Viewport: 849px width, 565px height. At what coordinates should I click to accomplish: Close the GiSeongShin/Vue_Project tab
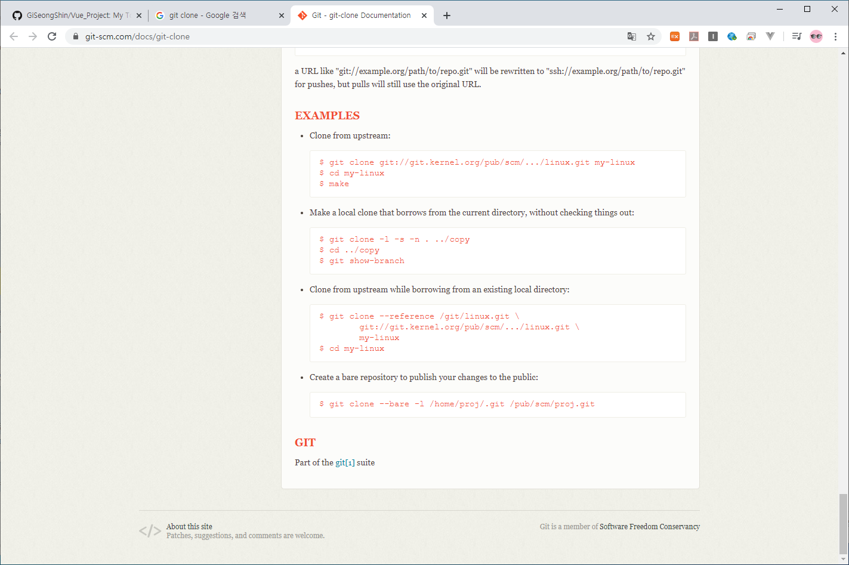pos(139,16)
